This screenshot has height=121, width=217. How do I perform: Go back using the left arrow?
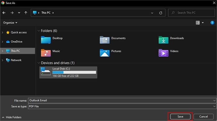(x=4, y=13)
